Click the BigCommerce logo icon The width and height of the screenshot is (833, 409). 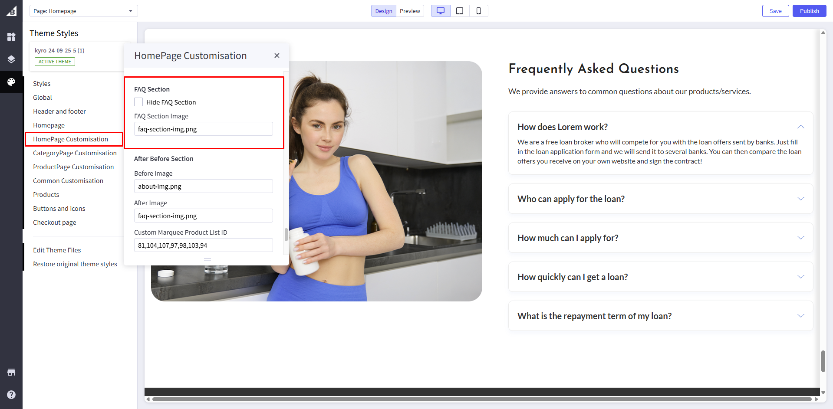point(11,11)
